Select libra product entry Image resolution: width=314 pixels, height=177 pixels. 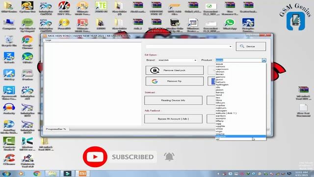(x=241, y=100)
